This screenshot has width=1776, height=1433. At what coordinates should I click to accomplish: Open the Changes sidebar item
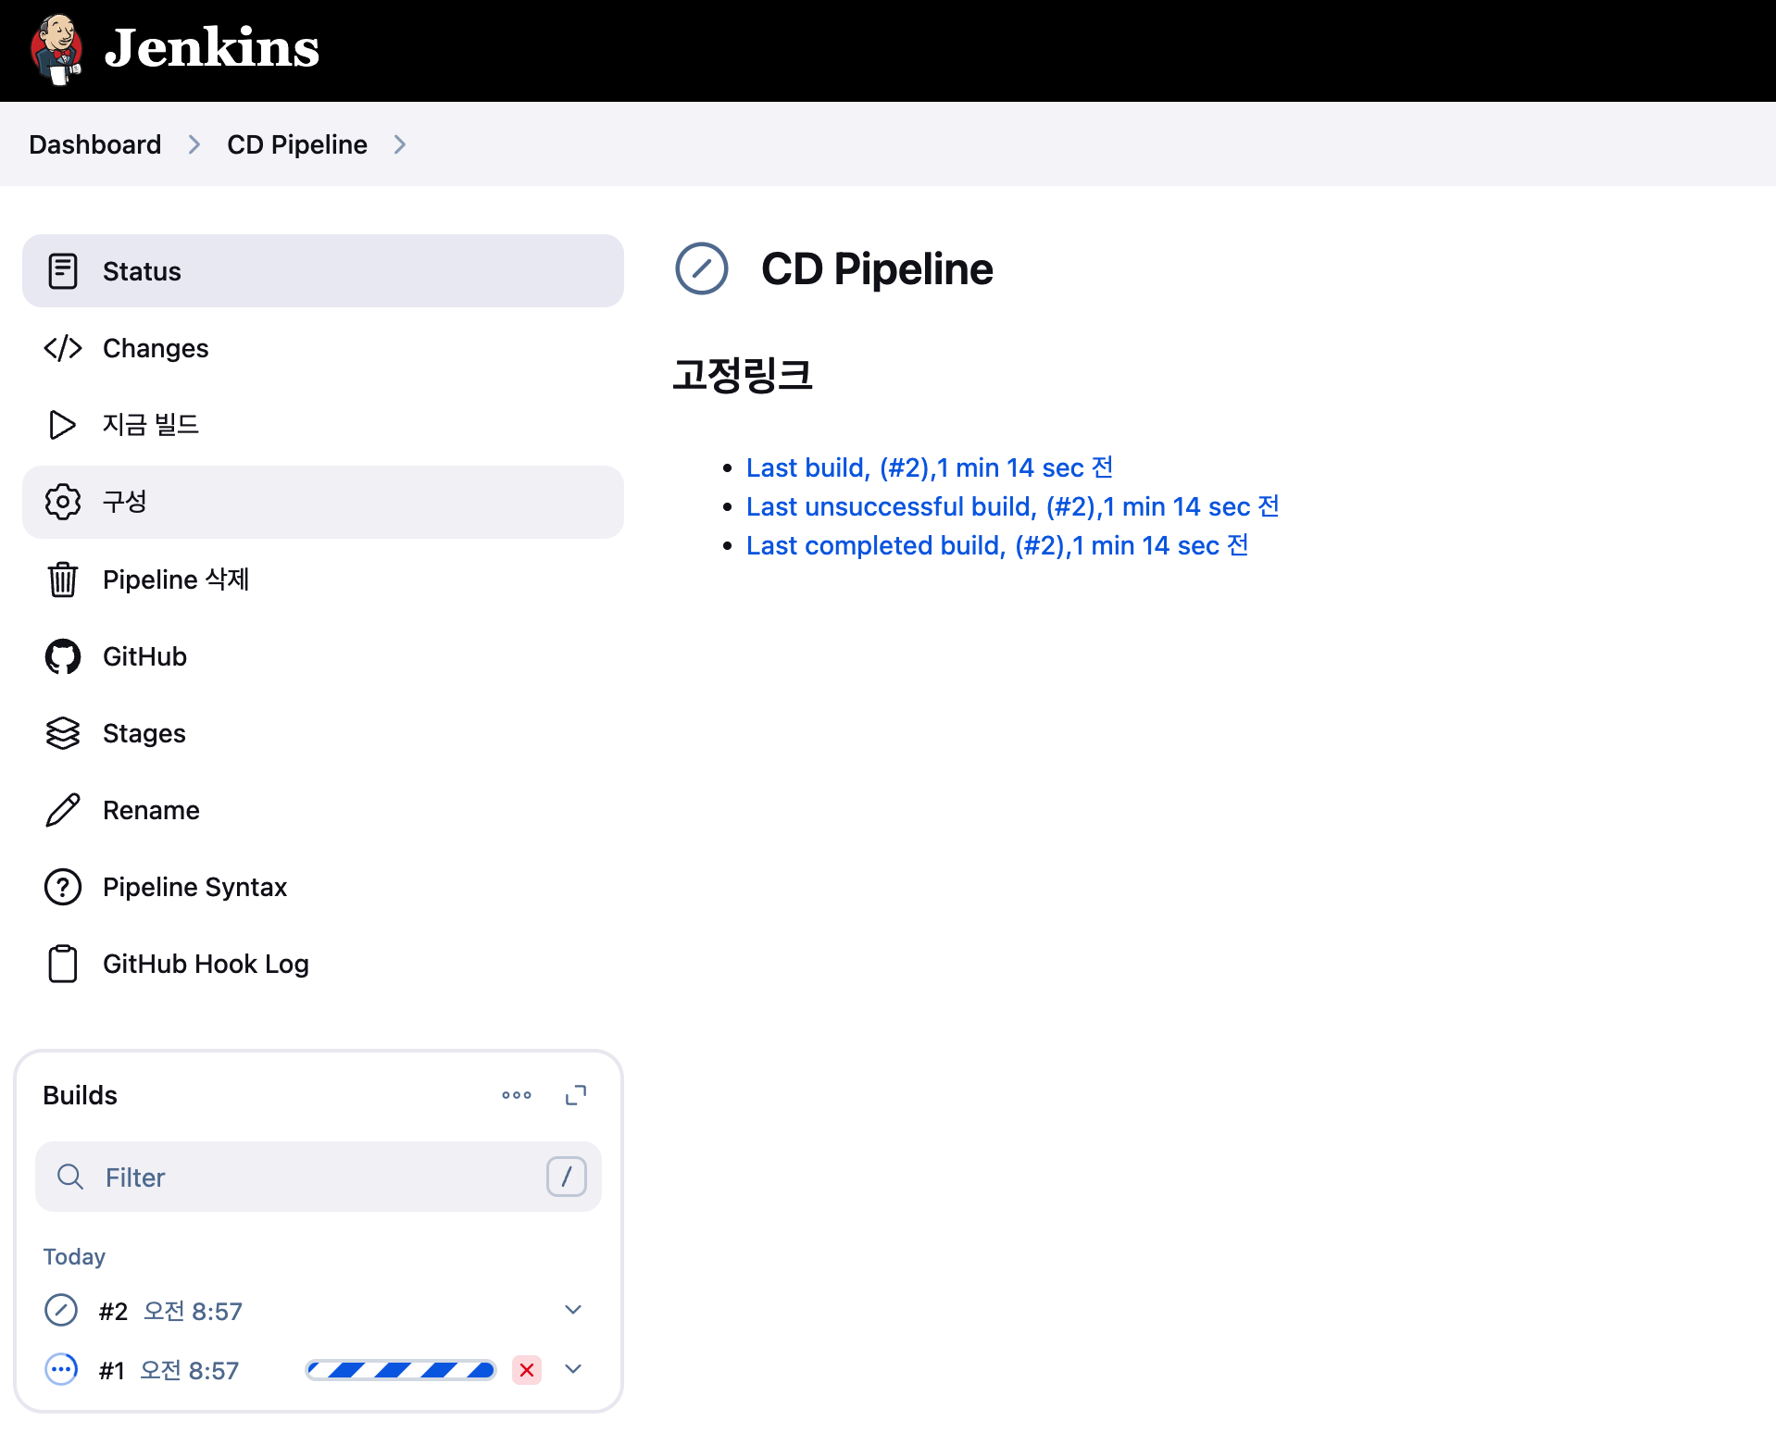coord(323,348)
